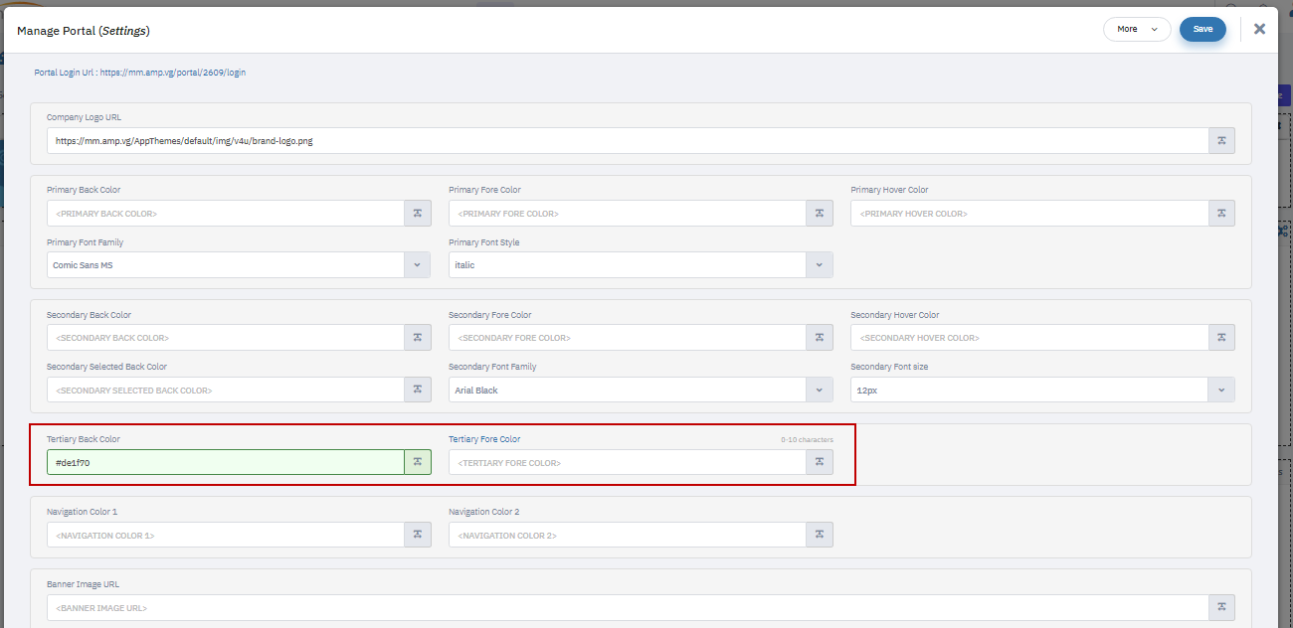This screenshot has width=1293, height=628.
Task: Focus the Tertiary Fore Color input
Action: coord(628,462)
